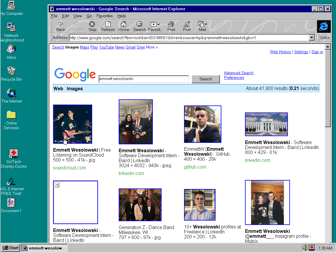336x253 pixels.
Task: Click the Back toolbar icon
Action: click(x=61, y=26)
